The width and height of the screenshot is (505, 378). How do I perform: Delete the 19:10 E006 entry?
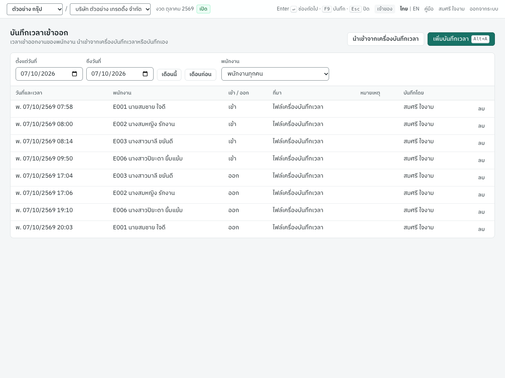point(481,212)
